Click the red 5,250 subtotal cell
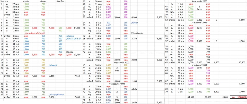This screenshot has width=247, height=104. coord(52,55)
